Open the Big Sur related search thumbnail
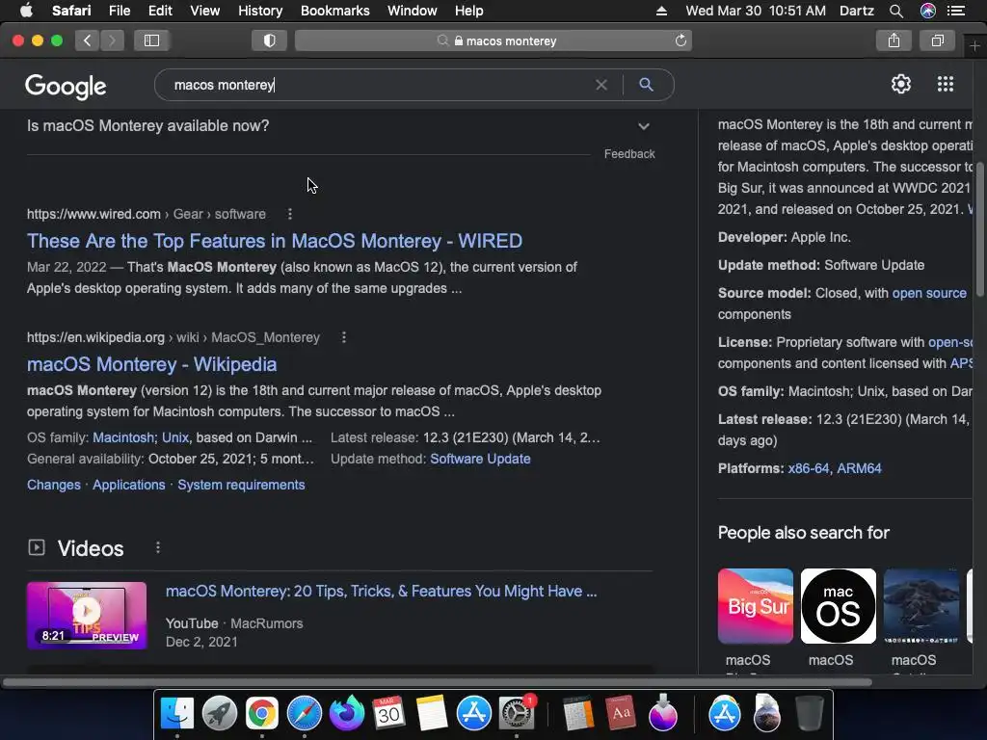Viewport: 987px width, 740px height. click(756, 606)
